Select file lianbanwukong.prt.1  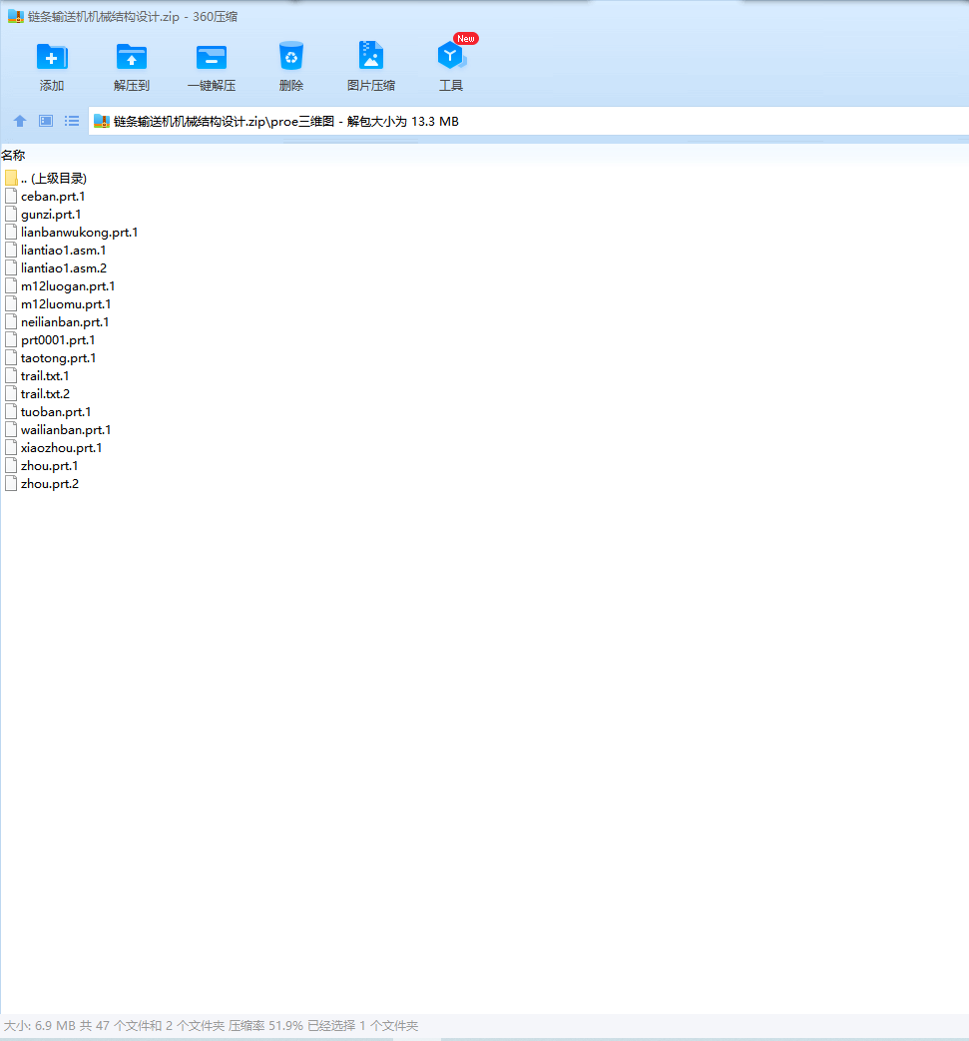point(80,233)
